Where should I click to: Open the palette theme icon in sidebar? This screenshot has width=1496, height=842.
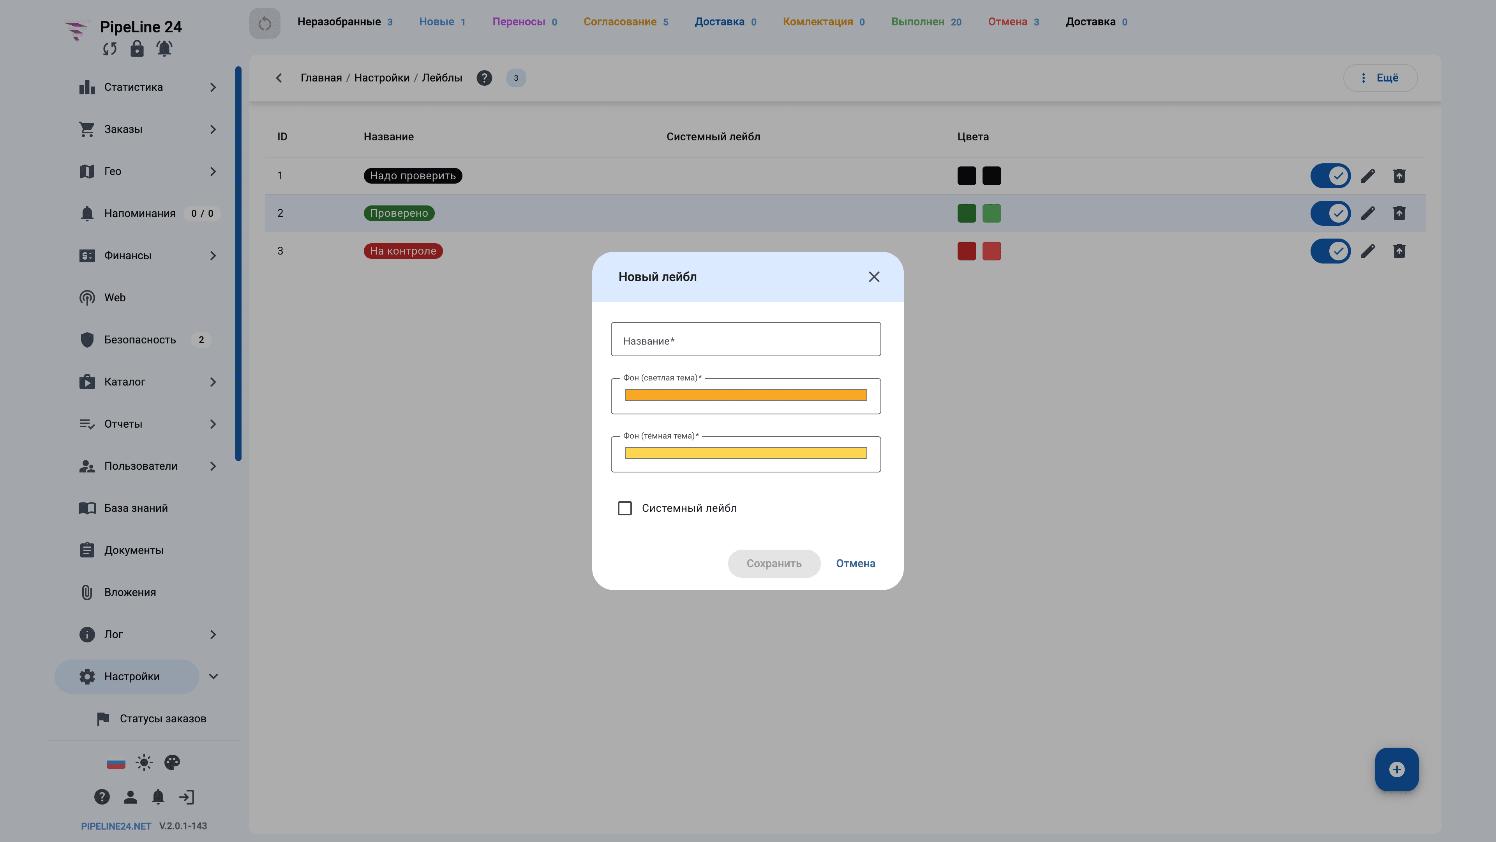tap(172, 762)
